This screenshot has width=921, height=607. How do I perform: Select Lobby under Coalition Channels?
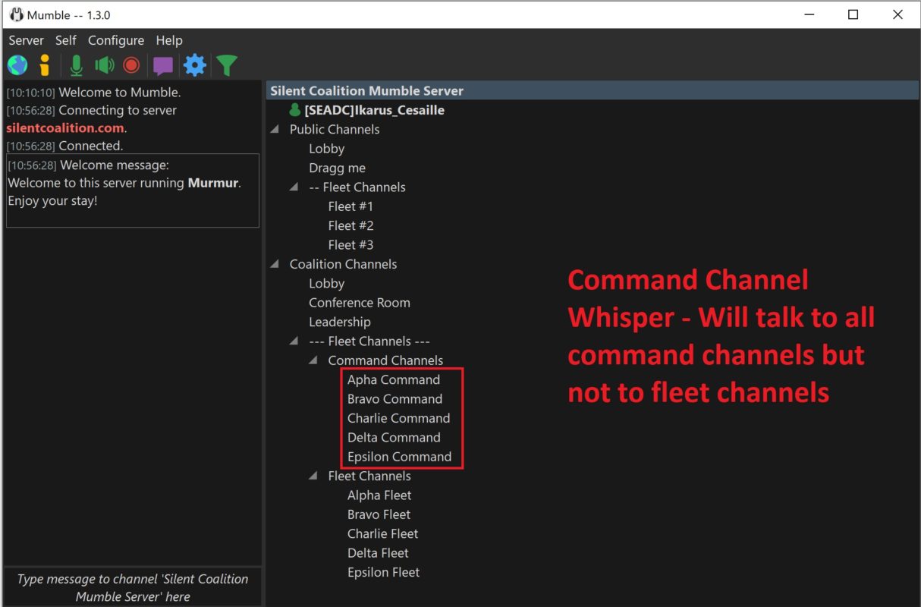[327, 283]
